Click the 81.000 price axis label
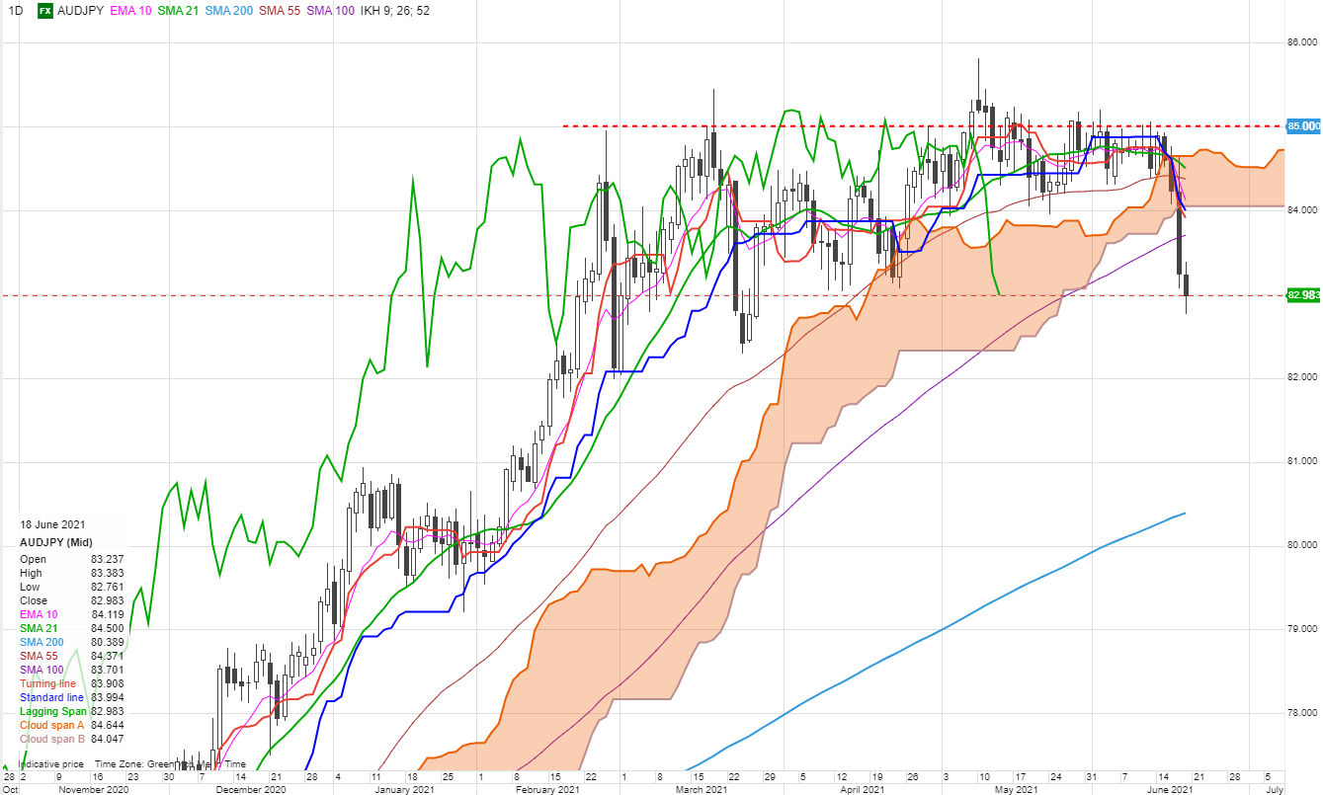 click(x=1303, y=462)
